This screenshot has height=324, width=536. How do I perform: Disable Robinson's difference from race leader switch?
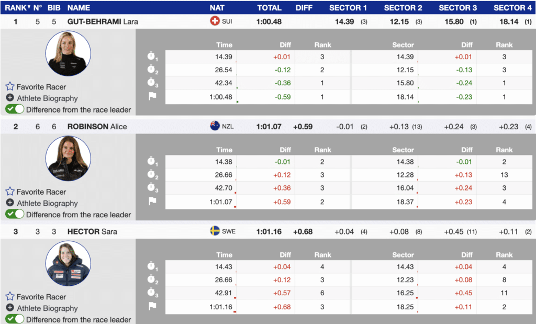tap(15, 215)
